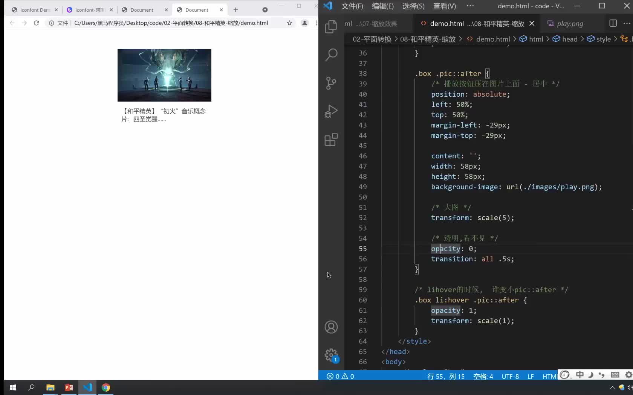Click the html breadcrumb segment
Viewport: 633px width, 395px height.
coord(532,39)
